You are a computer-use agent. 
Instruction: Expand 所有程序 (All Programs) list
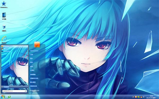15,87
